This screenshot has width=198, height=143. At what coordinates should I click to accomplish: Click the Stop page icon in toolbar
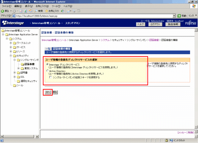pos(21,11)
